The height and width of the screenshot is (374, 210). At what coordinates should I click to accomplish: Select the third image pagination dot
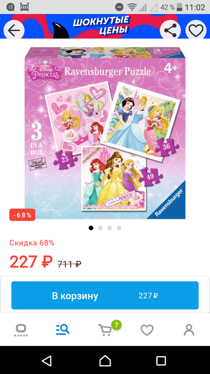pyautogui.click(x=110, y=228)
